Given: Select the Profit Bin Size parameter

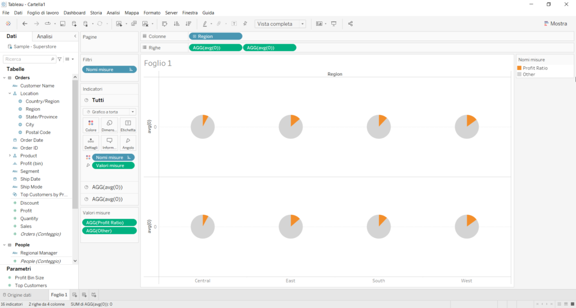Looking at the screenshot, I should [x=29, y=278].
